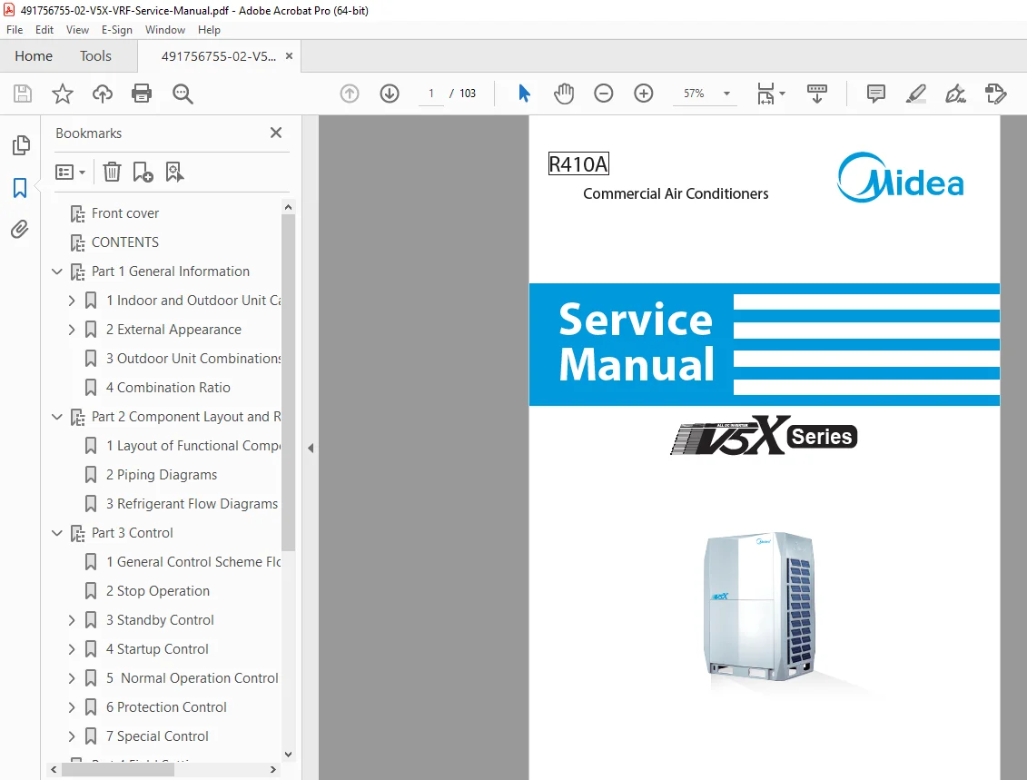Viewport: 1027px width, 780px height.
Task: Open the View menu
Action: tap(77, 29)
